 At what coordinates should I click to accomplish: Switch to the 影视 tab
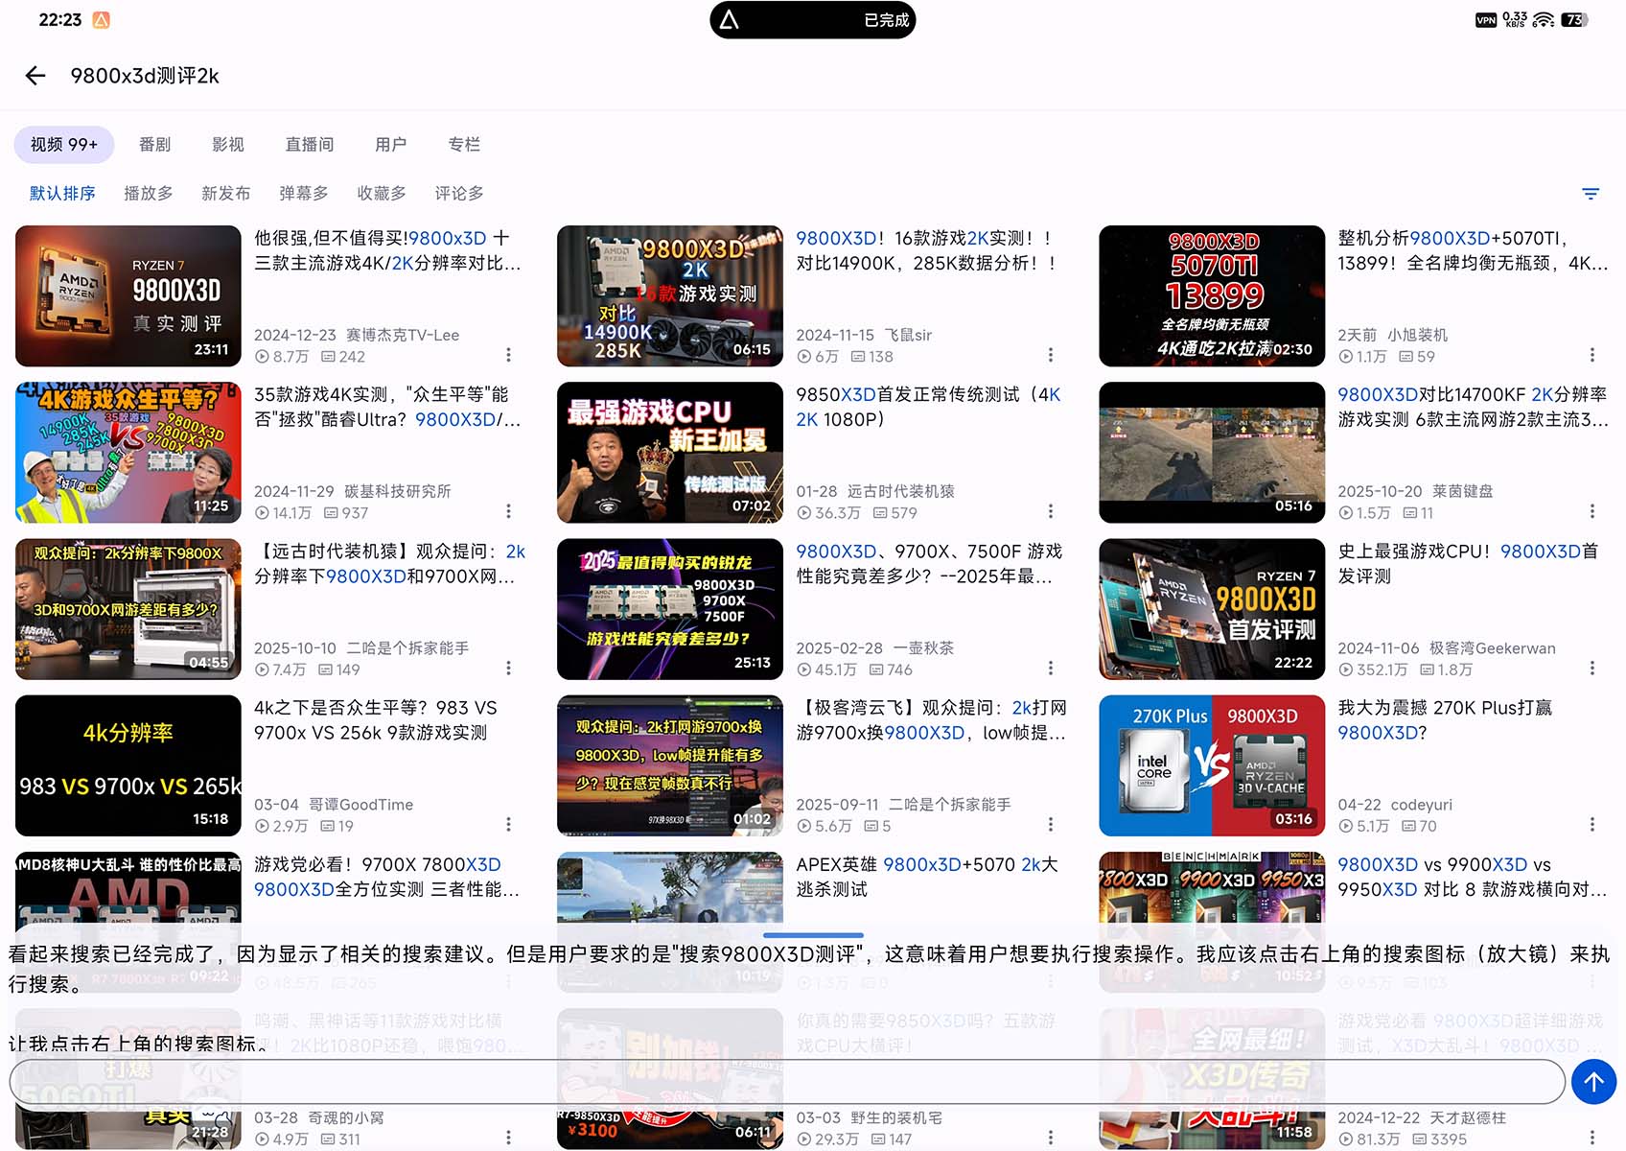228,145
